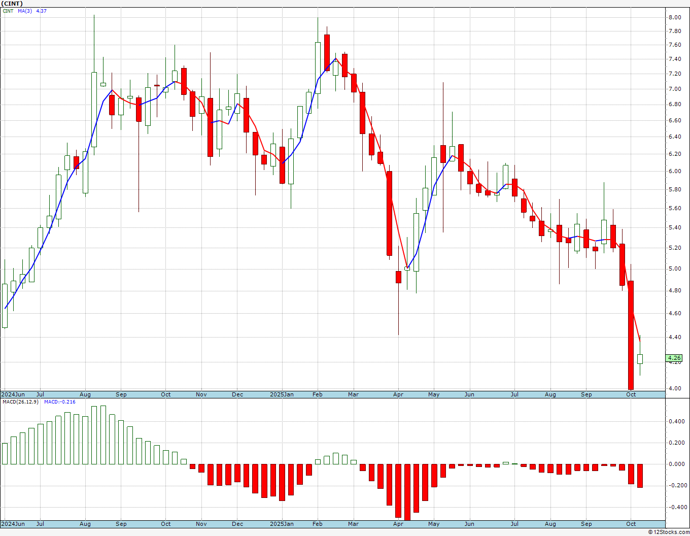Viewport: 690px width, 536px height.
Task: Click the 6.40 price axis label
Action: click(x=675, y=137)
